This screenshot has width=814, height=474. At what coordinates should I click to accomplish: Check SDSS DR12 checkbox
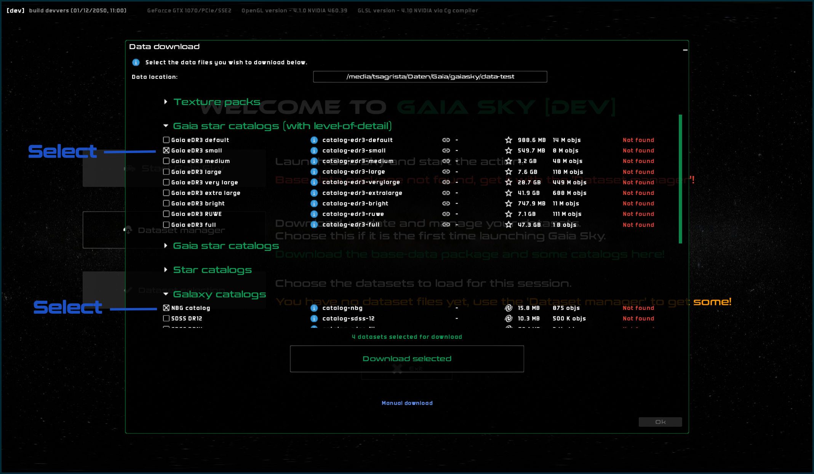coord(166,318)
